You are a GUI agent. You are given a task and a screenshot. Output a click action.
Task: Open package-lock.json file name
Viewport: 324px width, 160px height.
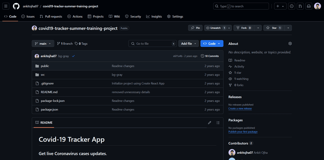coord(53,101)
